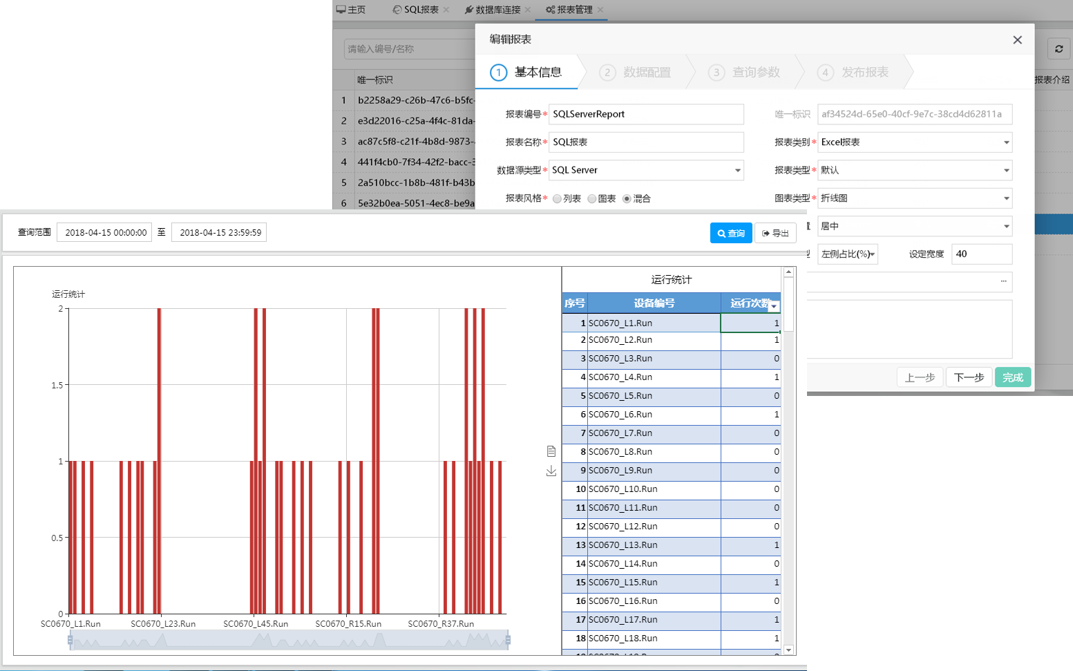Click the 查询 search button

(731, 233)
